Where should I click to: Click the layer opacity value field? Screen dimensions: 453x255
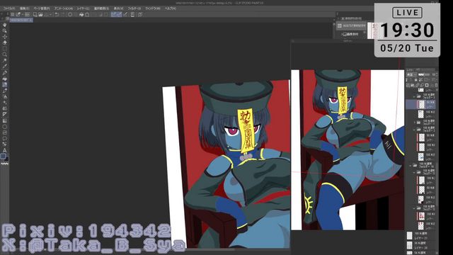point(434,74)
